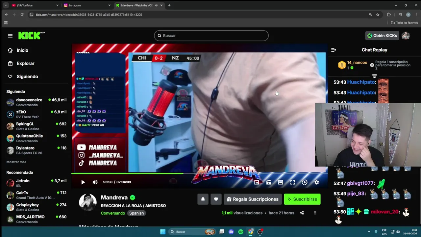This screenshot has width=421, height=237.
Task: Expand Mostrar más in followed channels
Action: [x=16, y=162]
